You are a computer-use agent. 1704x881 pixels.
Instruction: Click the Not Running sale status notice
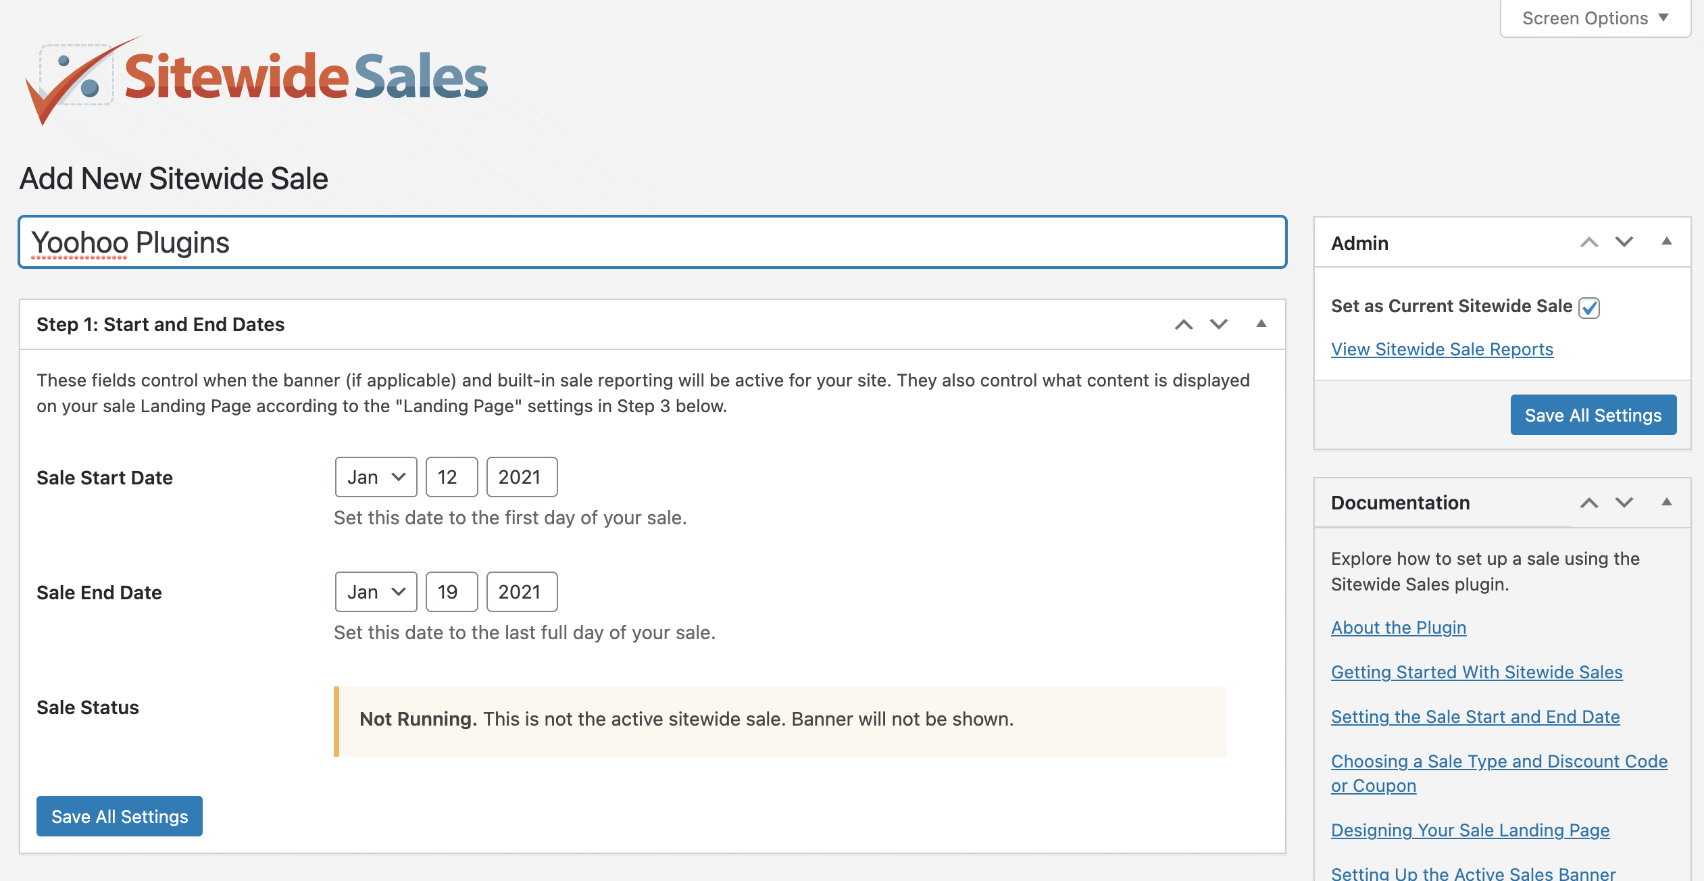(780, 721)
